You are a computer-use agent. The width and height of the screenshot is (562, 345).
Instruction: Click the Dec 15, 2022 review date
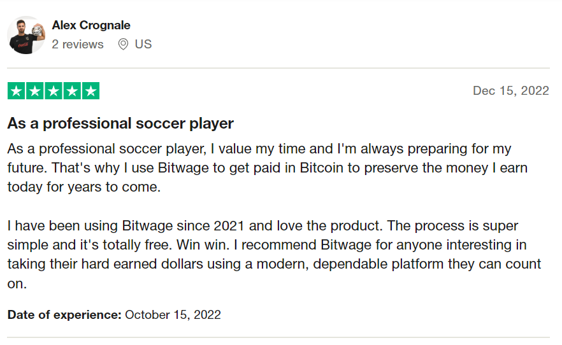pos(510,90)
